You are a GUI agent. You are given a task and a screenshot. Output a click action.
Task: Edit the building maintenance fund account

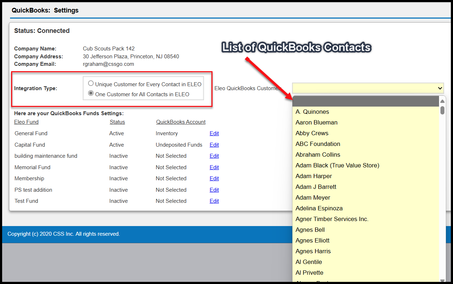pyautogui.click(x=214, y=156)
